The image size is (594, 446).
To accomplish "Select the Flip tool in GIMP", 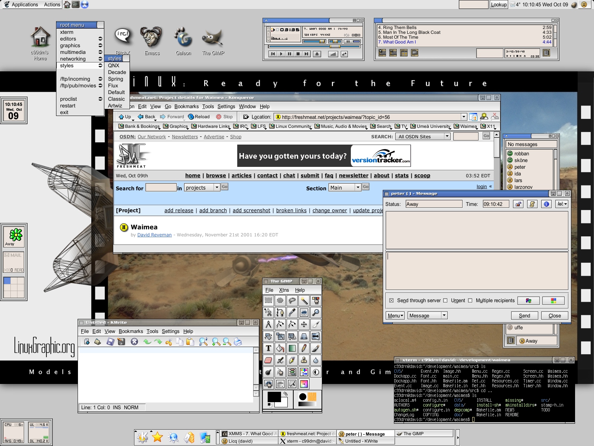I will tap(316, 336).
